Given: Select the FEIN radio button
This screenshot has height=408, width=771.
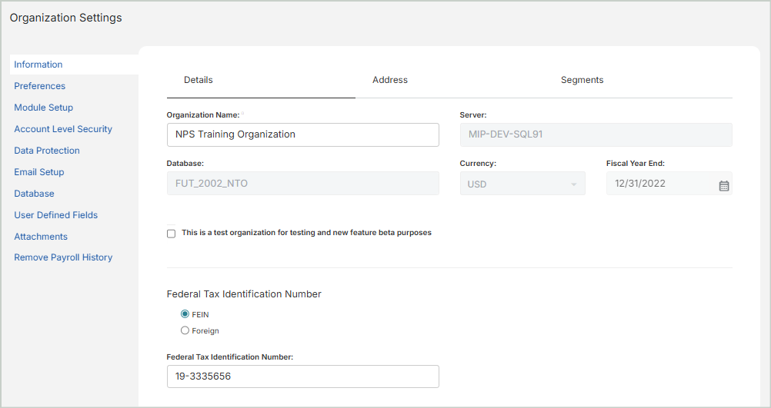Looking at the screenshot, I should coord(185,314).
